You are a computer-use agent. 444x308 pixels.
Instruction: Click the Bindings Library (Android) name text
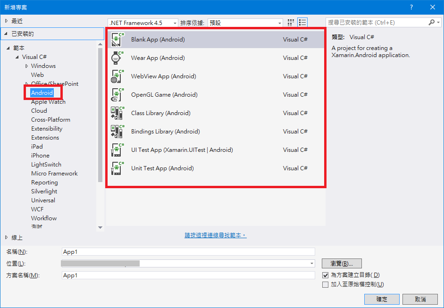point(165,132)
